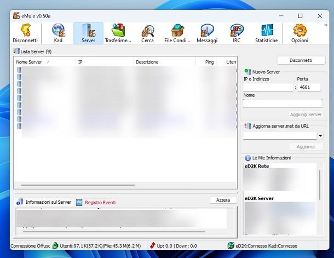This screenshot has width=334, height=258.
Task: Maximize the eMule window
Action: 300,16
